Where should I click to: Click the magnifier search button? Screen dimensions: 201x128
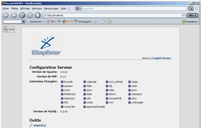191,8
